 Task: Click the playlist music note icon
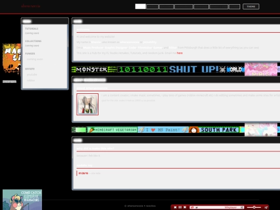coord(266,207)
